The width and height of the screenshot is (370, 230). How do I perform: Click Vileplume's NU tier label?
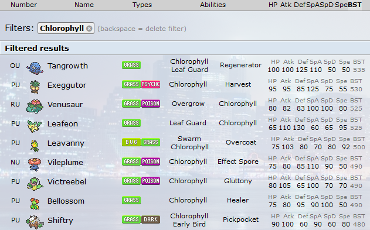[x=15, y=162]
